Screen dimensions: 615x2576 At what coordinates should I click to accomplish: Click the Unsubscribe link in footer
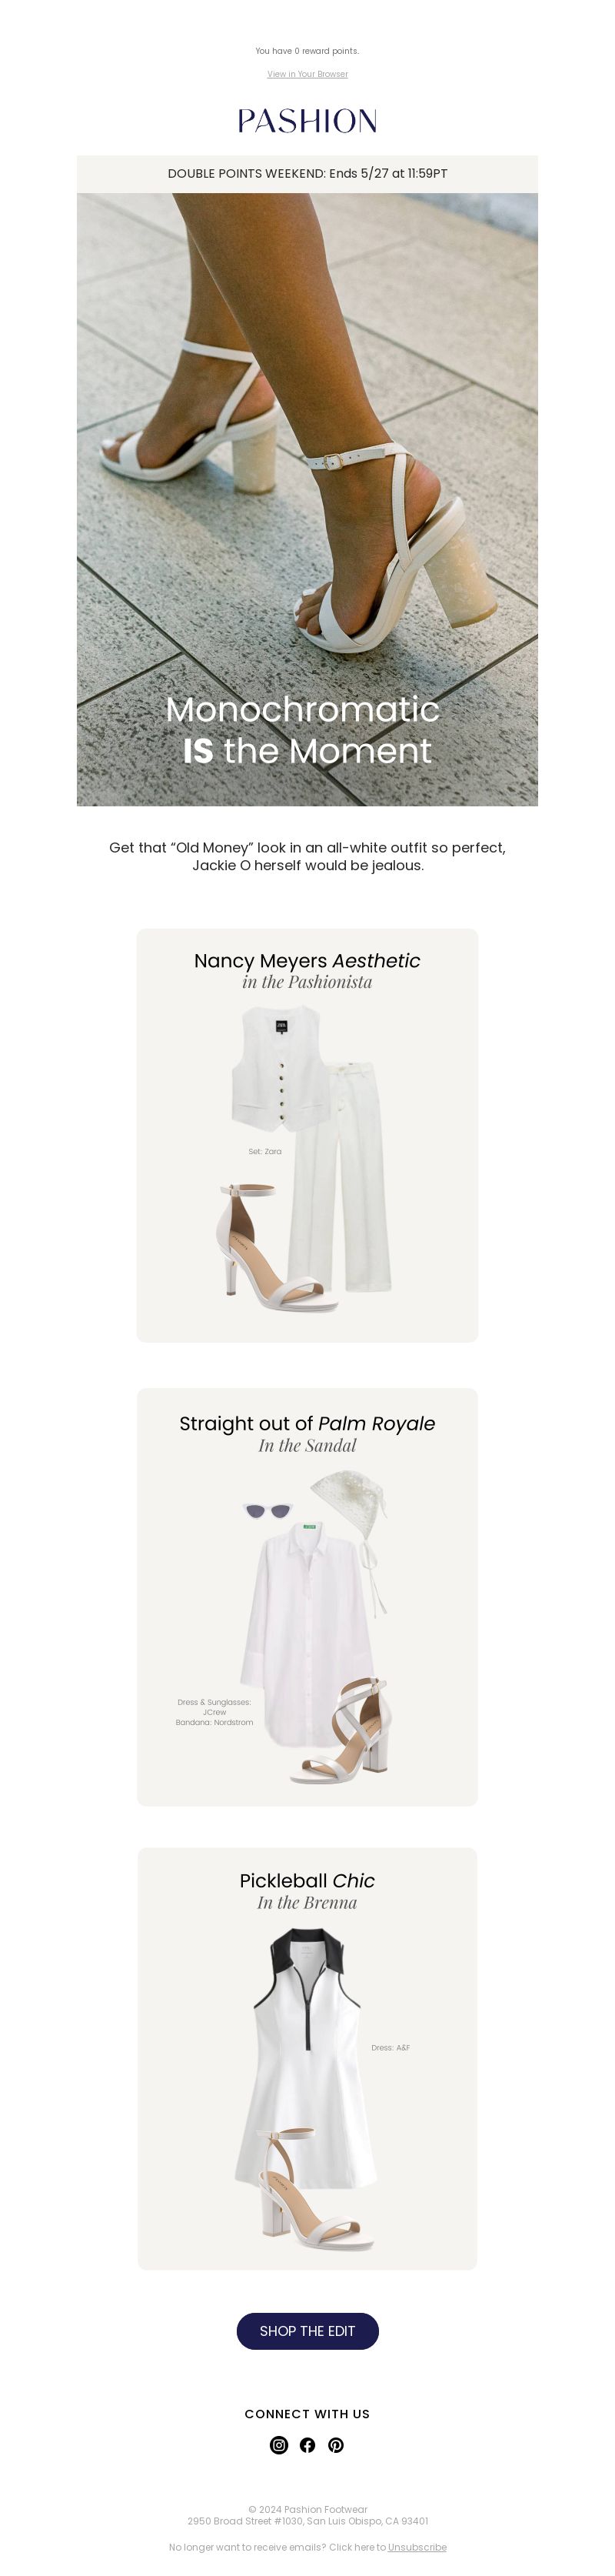(x=417, y=2547)
